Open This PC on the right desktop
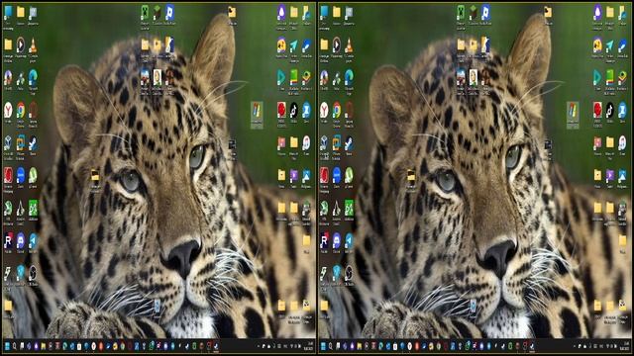This screenshot has width=634, height=356. coord(324,13)
